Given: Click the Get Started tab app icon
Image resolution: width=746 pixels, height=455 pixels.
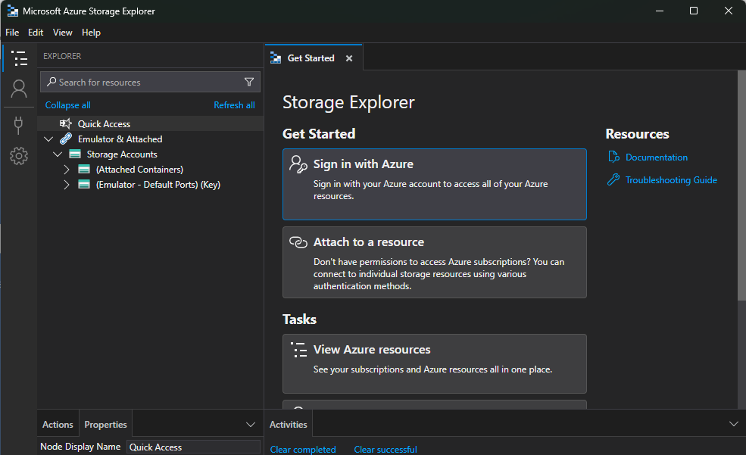Looking at the screenshot, I should (x=276, y=58).
